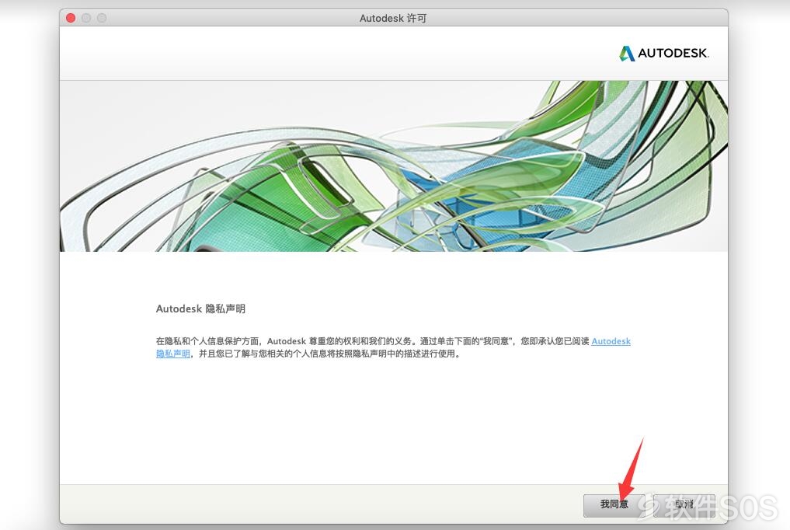Click the window title text "Autodesk 许可"
The width and height of the screenshot is (790, 530).
tap(393, 18)
